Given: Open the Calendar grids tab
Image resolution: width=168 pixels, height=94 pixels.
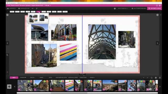Looking at the screenshot, I should click(x=61, y=78).
